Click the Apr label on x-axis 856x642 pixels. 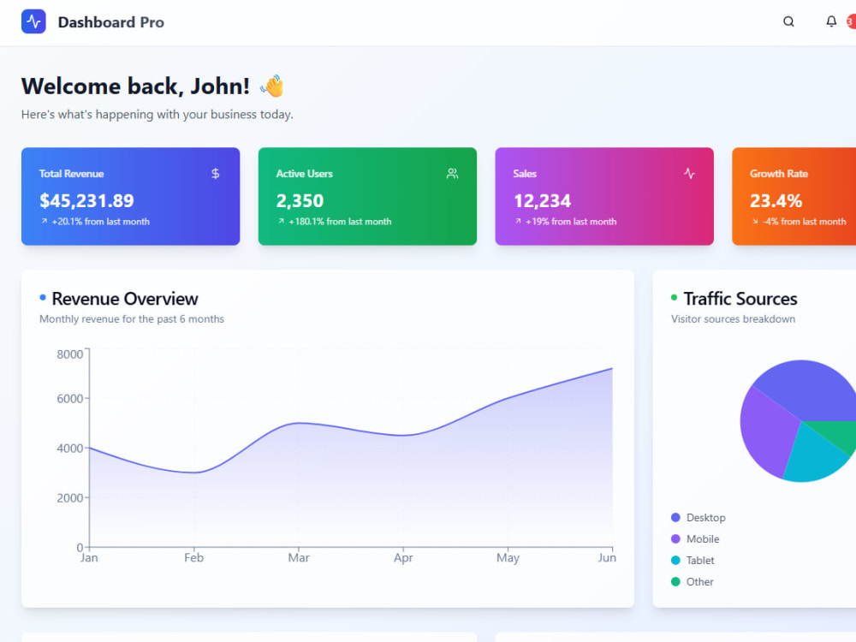coord(403,557)
